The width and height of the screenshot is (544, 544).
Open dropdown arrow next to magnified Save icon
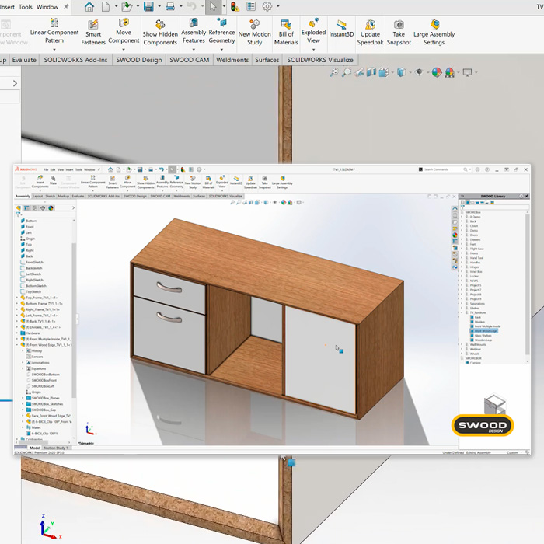click(x=159, y=6)
